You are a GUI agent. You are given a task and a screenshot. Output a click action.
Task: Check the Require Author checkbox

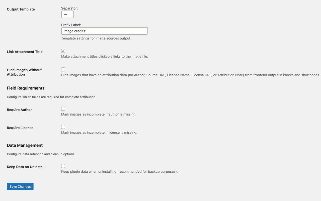click(63, 109)
